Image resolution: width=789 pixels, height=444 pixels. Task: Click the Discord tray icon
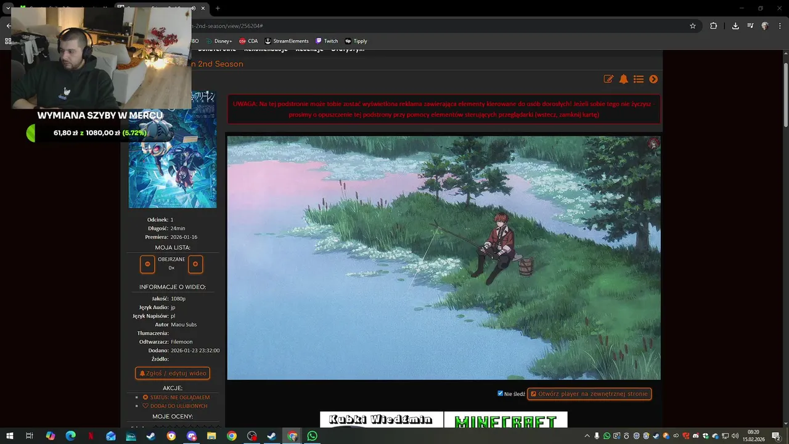(x=696, y=436)
